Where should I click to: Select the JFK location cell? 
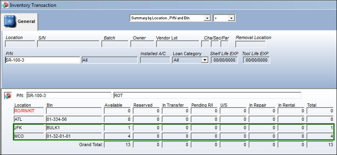(x=29, y=128)
